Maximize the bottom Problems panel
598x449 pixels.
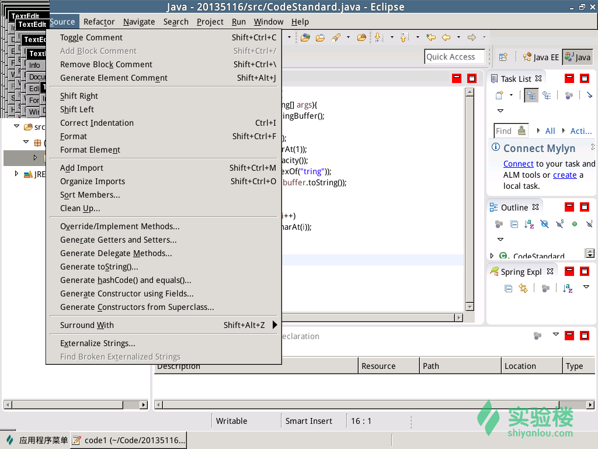[585, 336]
